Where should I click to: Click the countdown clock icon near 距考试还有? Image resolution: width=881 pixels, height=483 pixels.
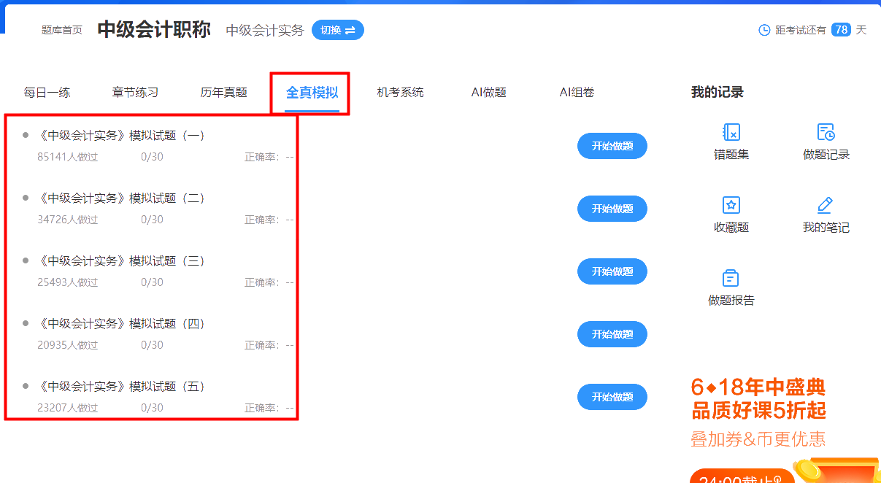[763, 31]
